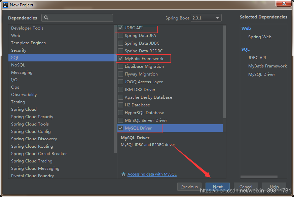Uncheck the MySQL Driver checkbox
This screenshot has height=197, width=294.
pyautogui.click(x=120, y=128)
